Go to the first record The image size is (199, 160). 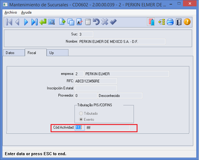coord(9,22)
